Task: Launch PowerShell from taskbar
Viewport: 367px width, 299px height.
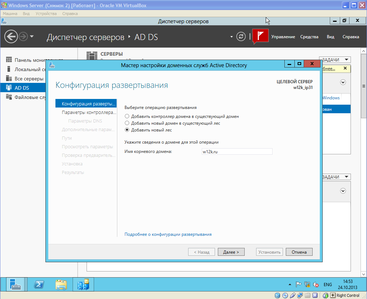Action: [39, 284]
